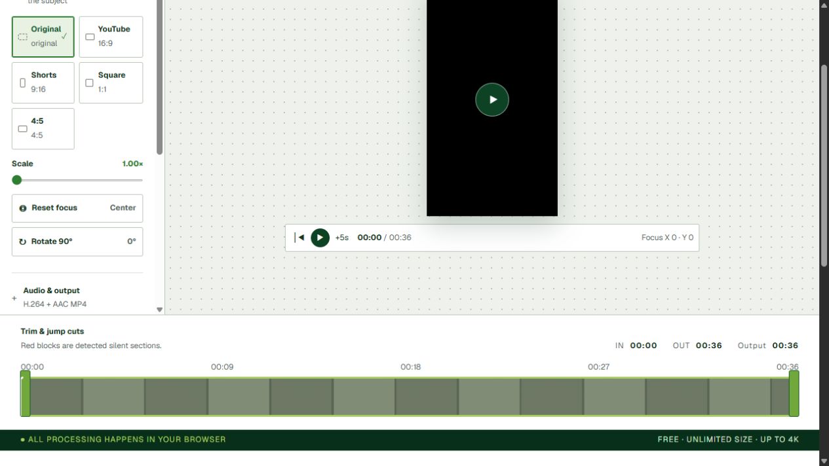Viewport: 829px width, 466px height.
Task: Pick the Square 1:1 preset
Action: point(111,82)
